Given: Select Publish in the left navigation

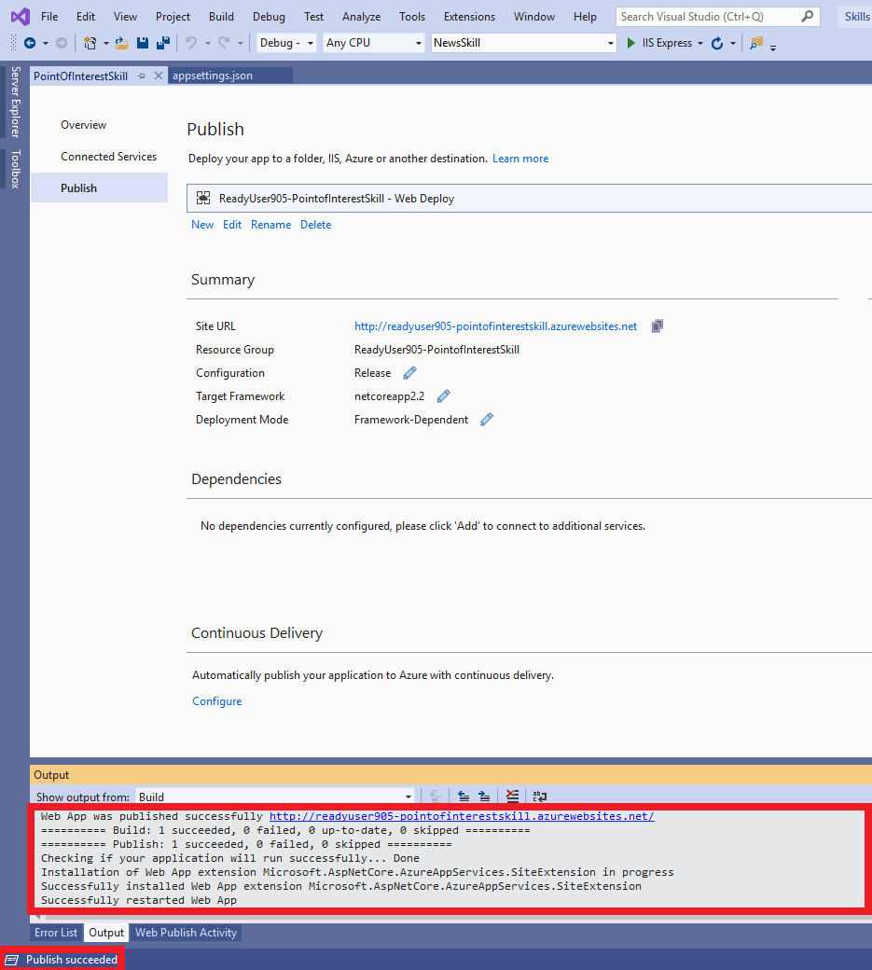Looking at the screenshot, I should tap(99, 187).
